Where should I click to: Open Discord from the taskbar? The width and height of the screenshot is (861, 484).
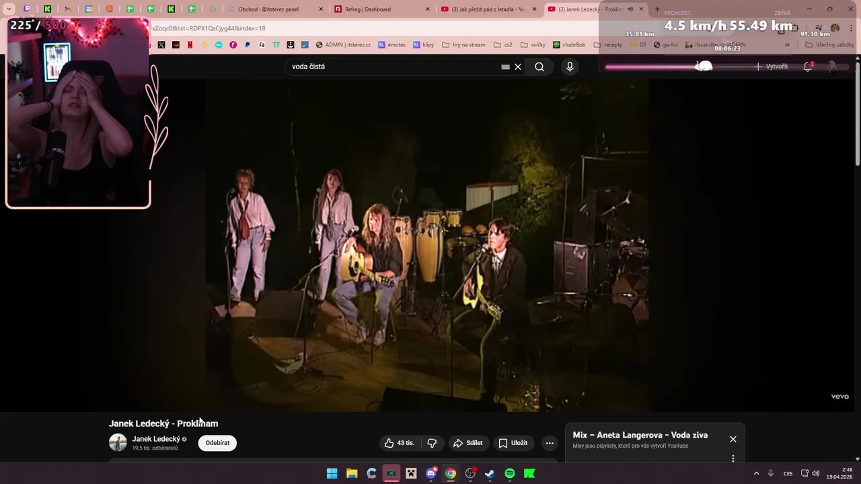[431, 473]
